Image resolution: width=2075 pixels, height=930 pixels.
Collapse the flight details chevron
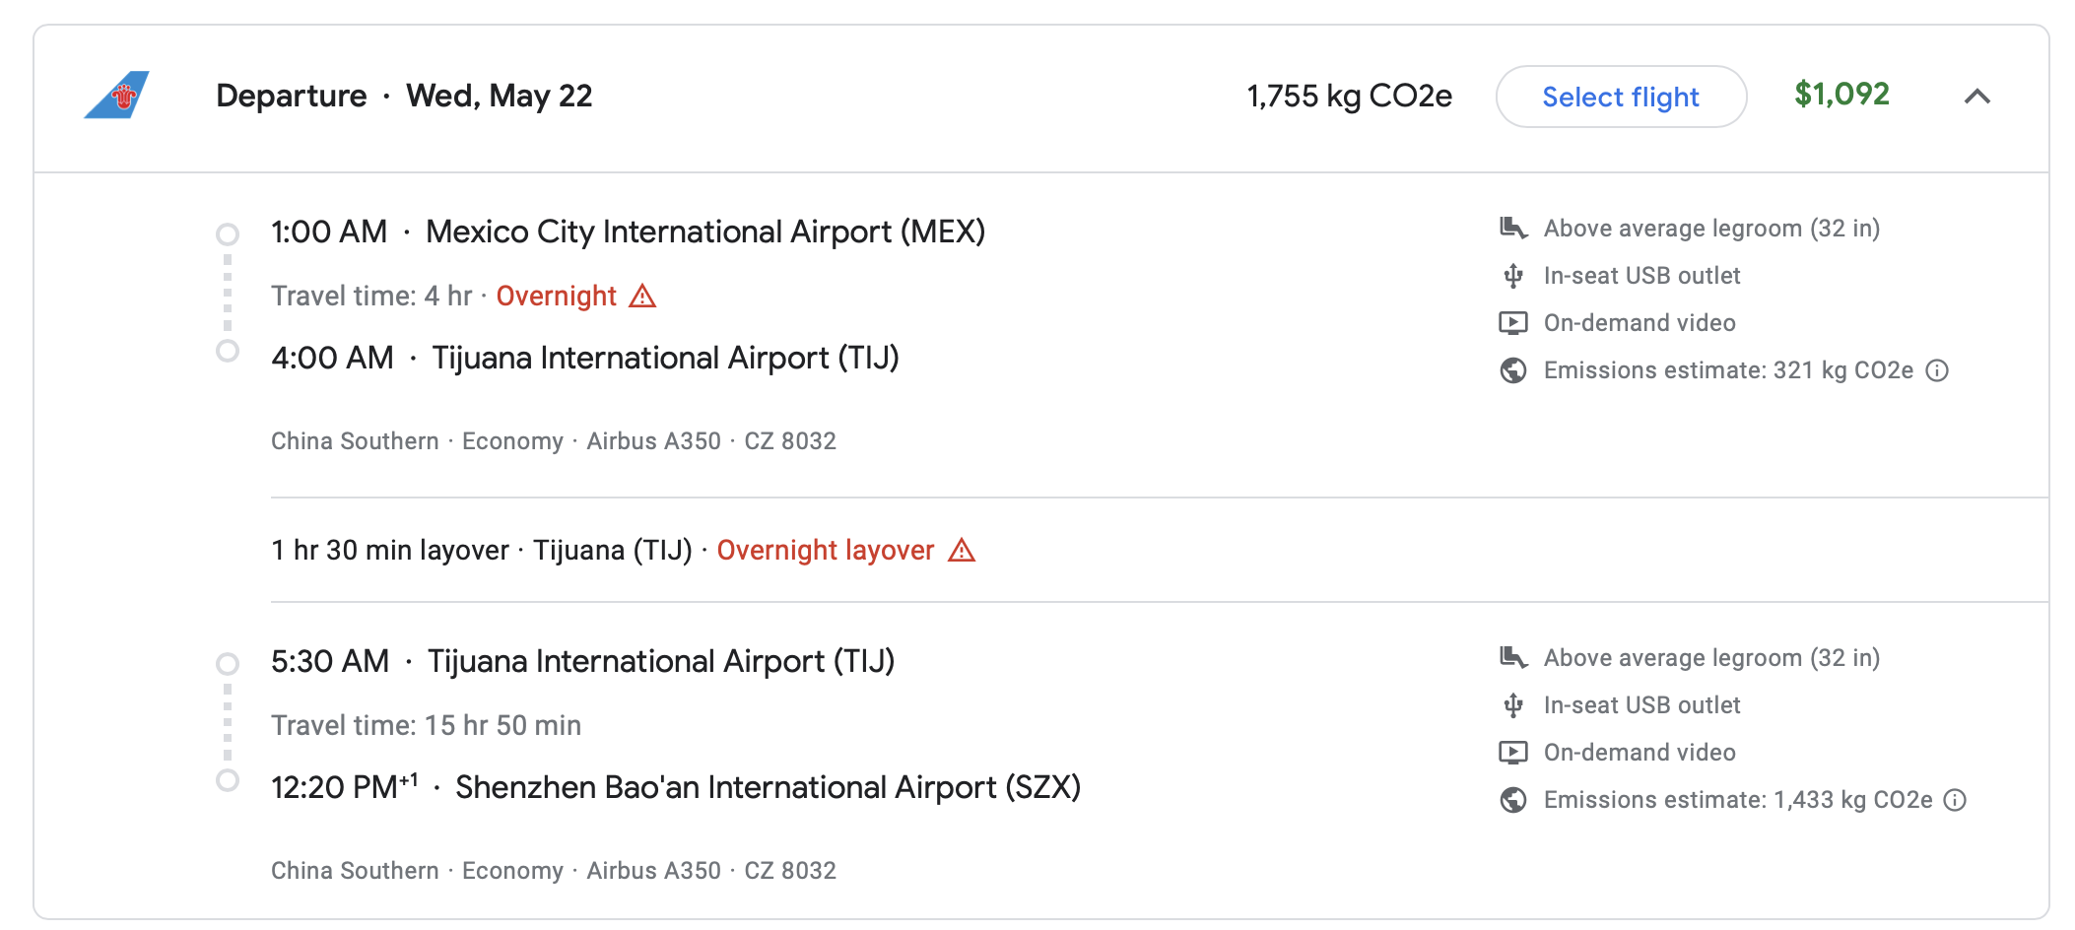(x=1976, y=97)
